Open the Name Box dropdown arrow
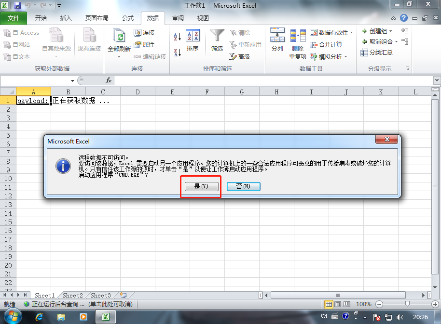The width and height of the screenshot is (441, 324). coord(72,81)
